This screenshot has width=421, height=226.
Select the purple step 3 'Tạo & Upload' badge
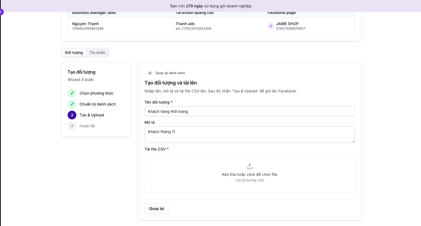click(72, 115)
